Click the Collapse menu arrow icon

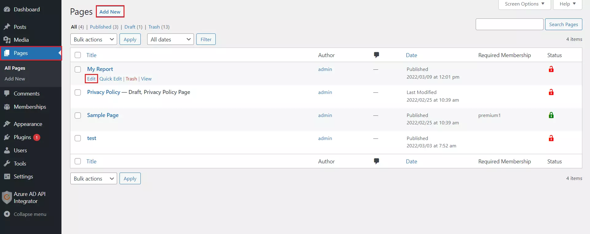(7, 214)
